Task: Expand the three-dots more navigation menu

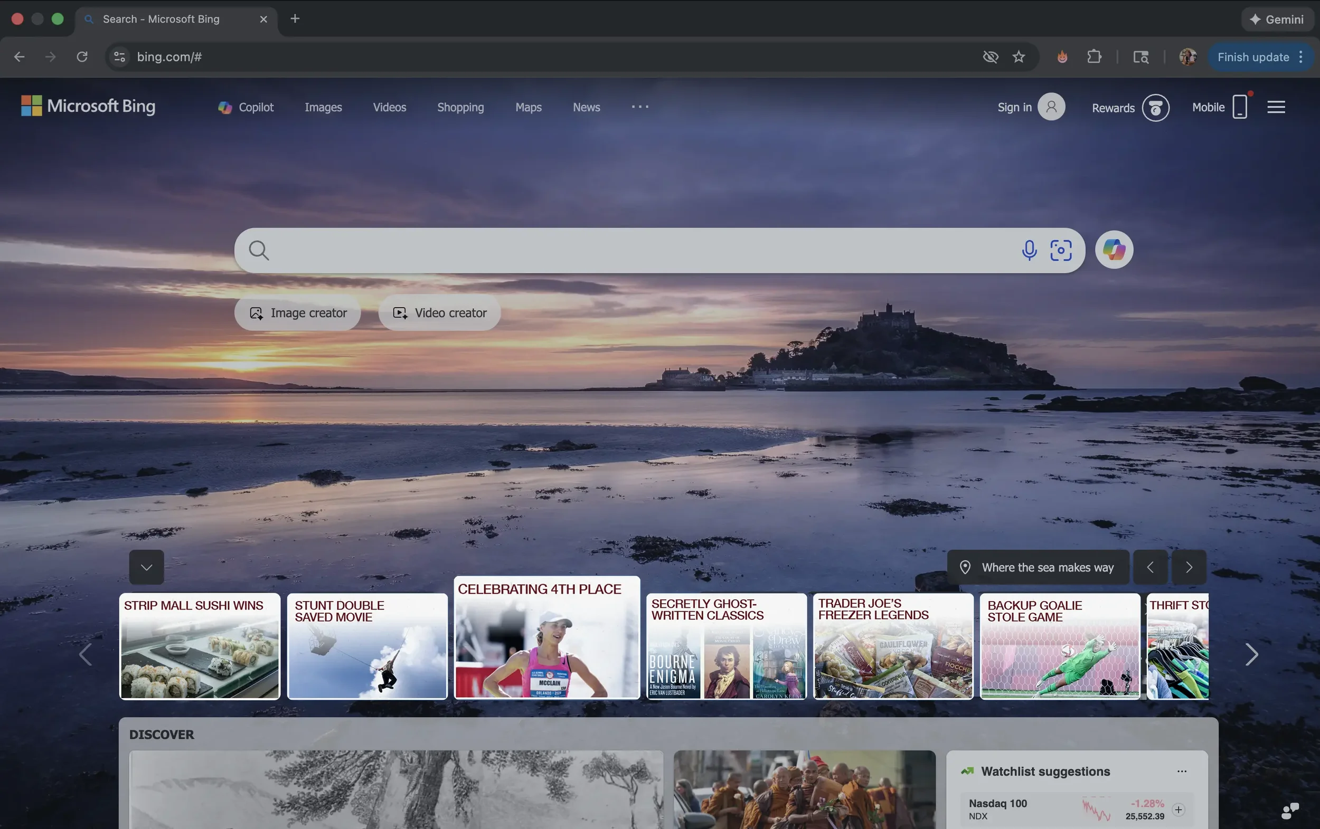Action: 640,107
